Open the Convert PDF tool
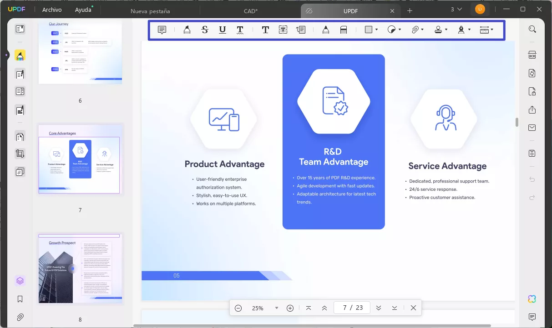This screenshot has width=552, height=328. (532, 73)
